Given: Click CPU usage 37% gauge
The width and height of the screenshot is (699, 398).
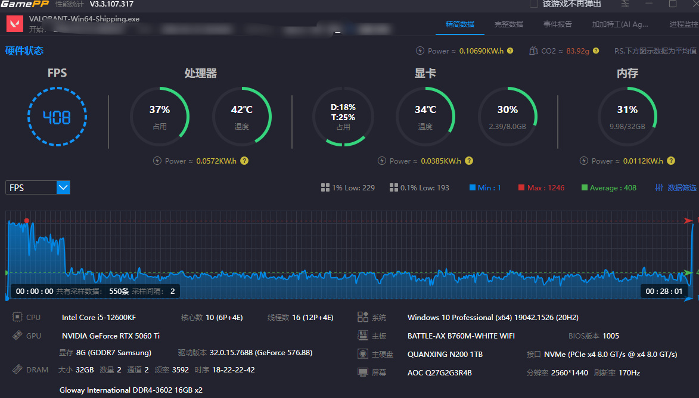Looking at the screenshot, I should click(160, 117).
